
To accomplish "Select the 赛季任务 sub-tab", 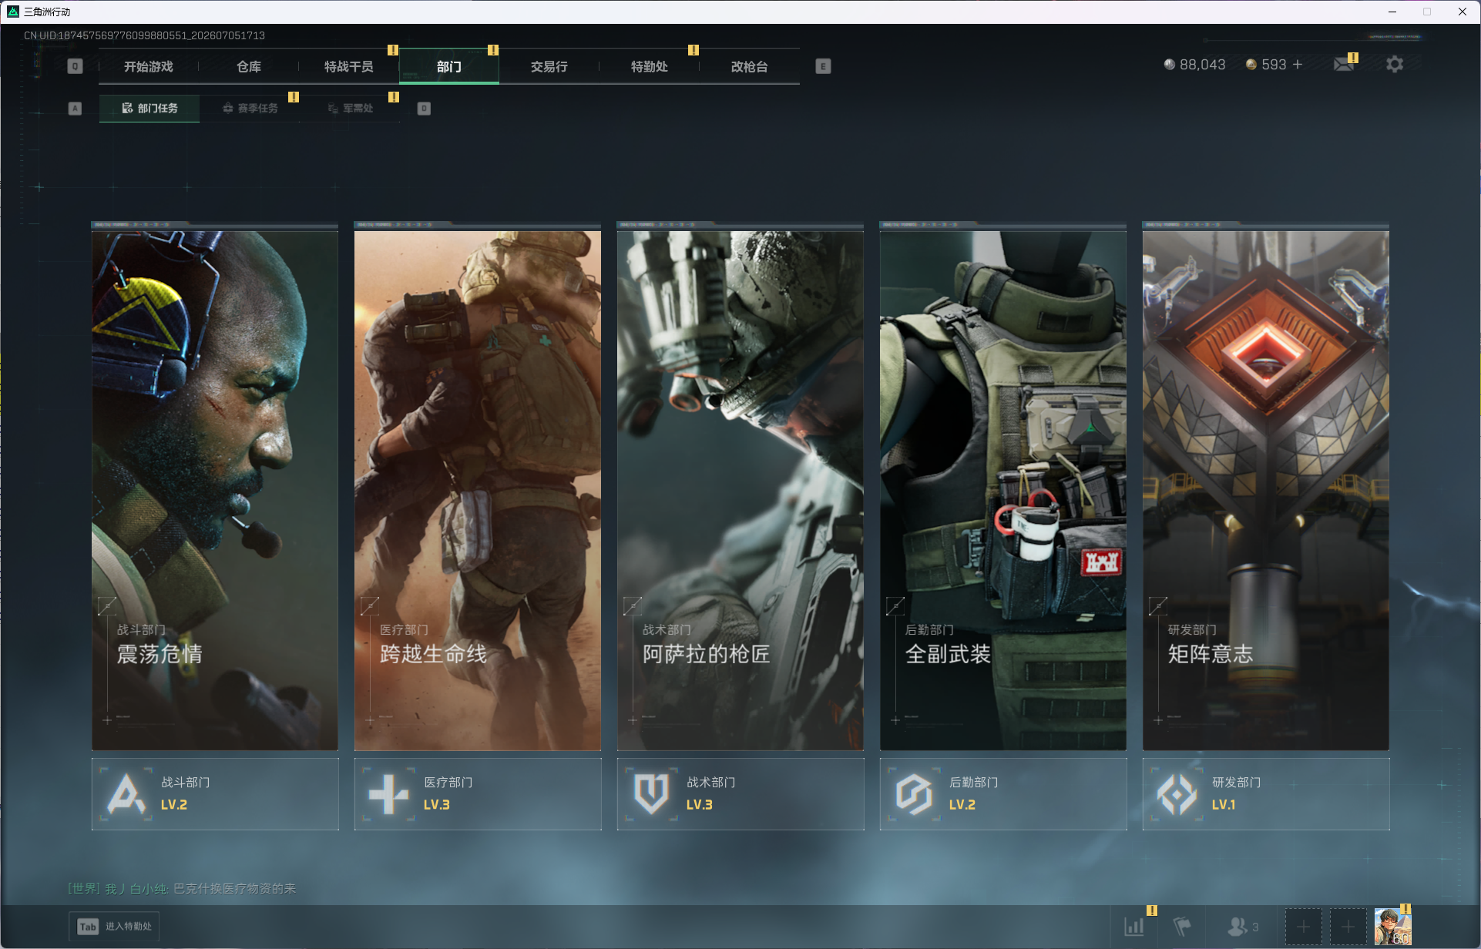I will point(250,109).
